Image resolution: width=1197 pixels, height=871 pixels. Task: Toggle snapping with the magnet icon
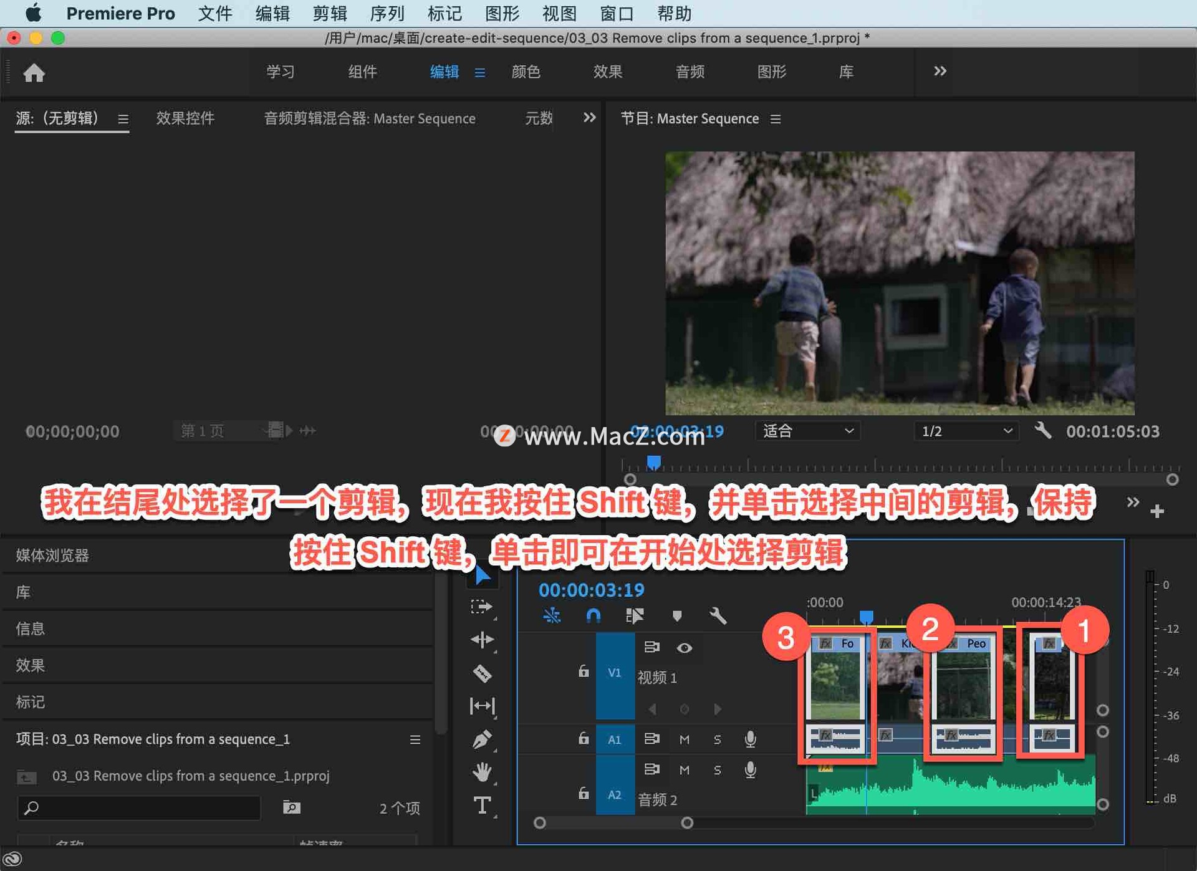[x=593, y=616]
